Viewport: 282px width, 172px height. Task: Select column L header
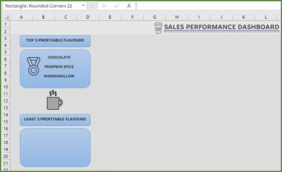point(266,17)
